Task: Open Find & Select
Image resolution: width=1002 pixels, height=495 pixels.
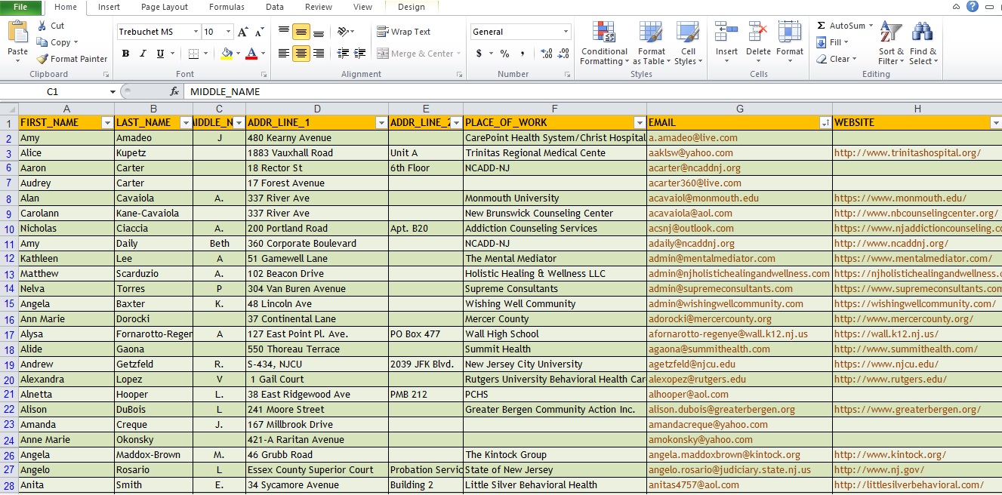Action: click(x=923, y=44)
